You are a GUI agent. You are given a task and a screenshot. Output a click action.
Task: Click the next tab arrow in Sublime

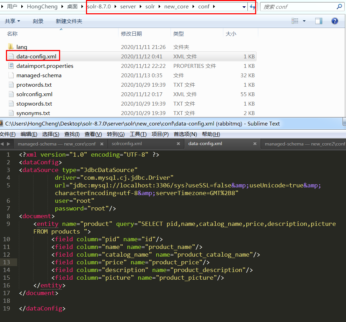click(x=8, y=144)
